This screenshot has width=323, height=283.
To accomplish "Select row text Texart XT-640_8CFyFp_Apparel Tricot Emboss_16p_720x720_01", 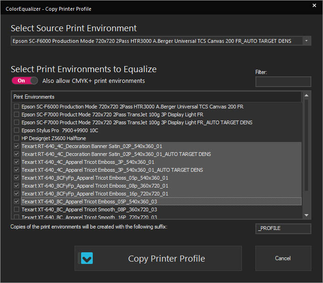I will [95, 194].
